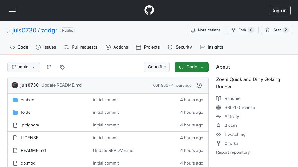The height and width of the screenshot is (167, 298).
Task: Switch to the Code tab
Action: (x=19, y=47)
